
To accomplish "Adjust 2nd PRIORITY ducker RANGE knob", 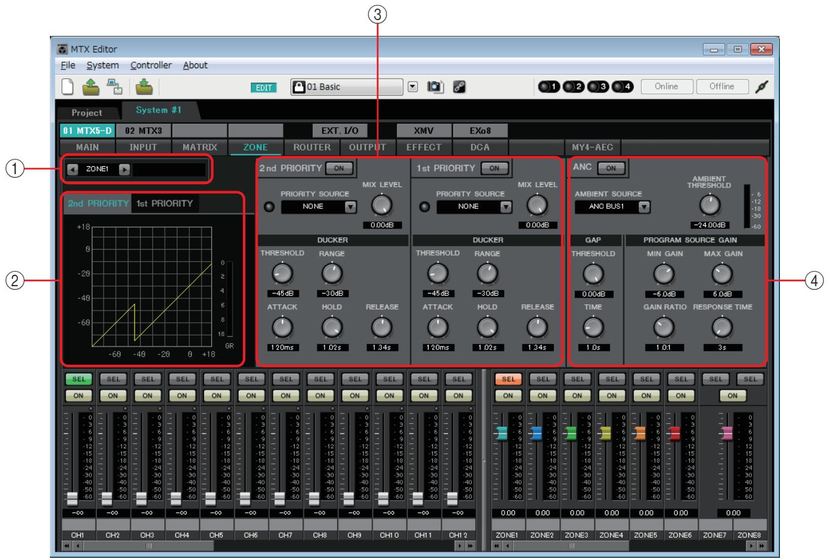I will tap(332, 274).
